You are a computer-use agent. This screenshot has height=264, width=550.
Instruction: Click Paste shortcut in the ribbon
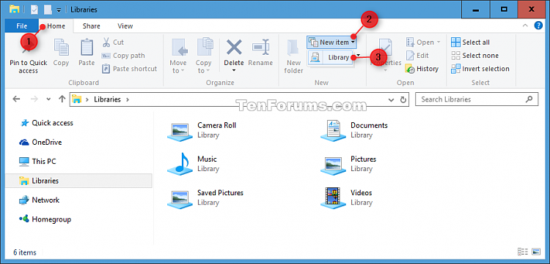(129, 69)
